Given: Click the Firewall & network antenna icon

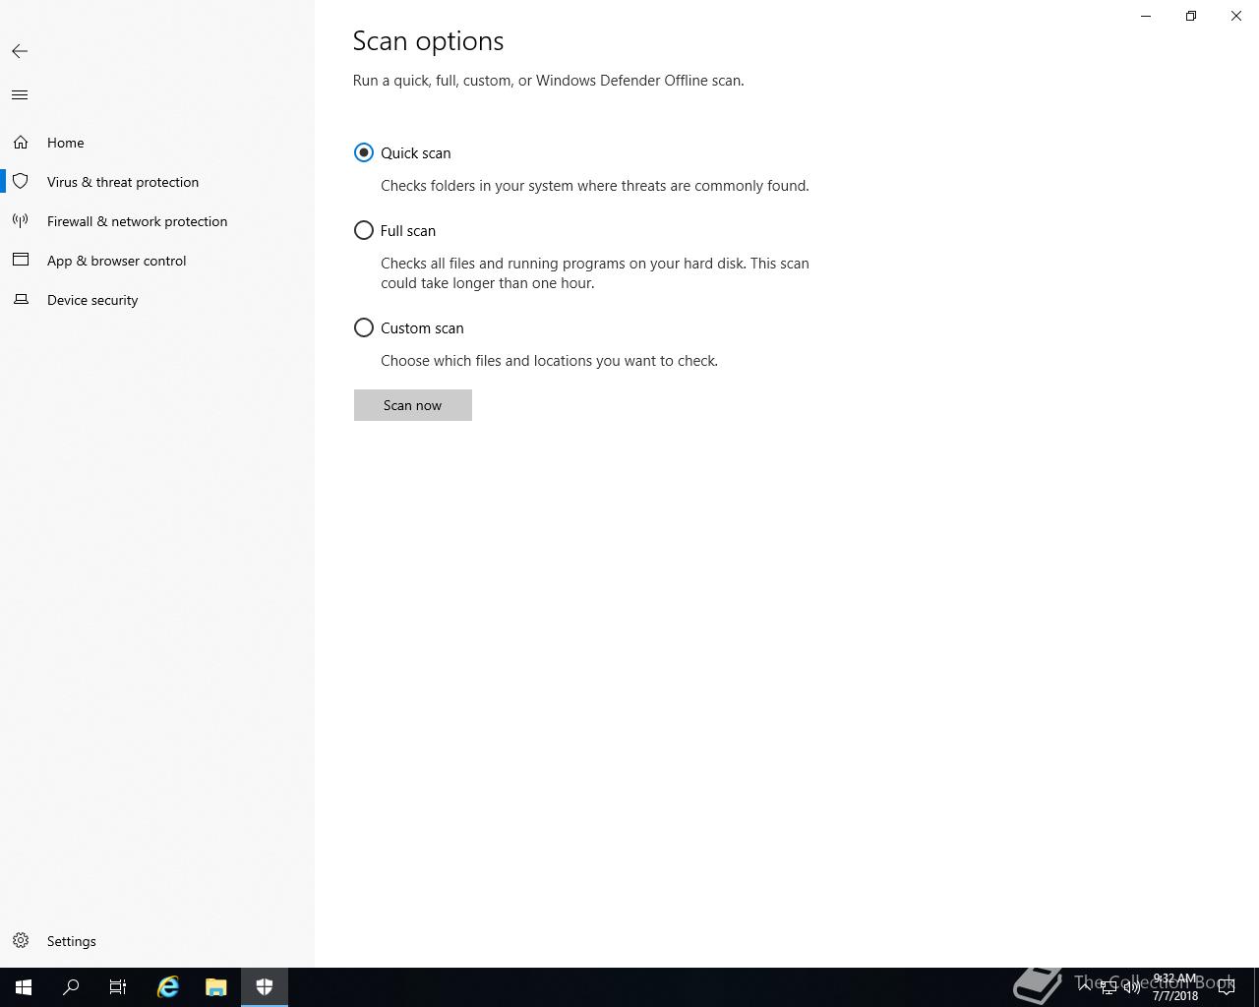Looking at the screenshot, I should [x=21, y=221].
